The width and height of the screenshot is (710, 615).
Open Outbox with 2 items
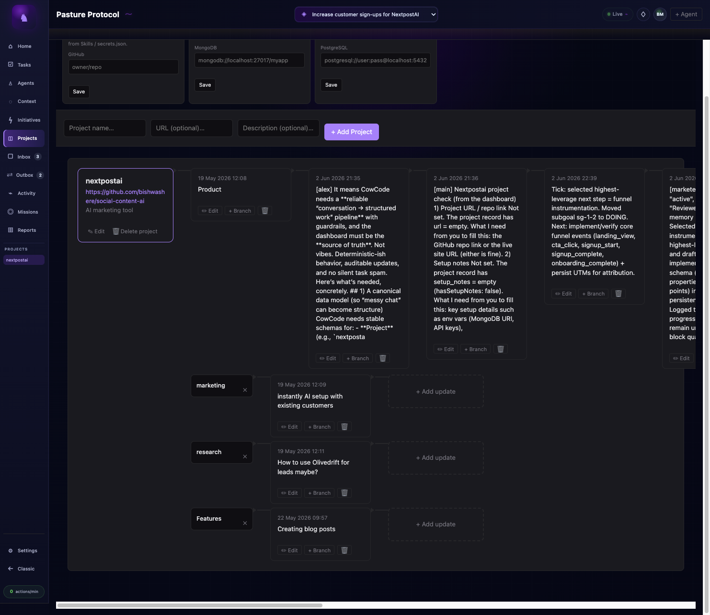click(24, 175)
